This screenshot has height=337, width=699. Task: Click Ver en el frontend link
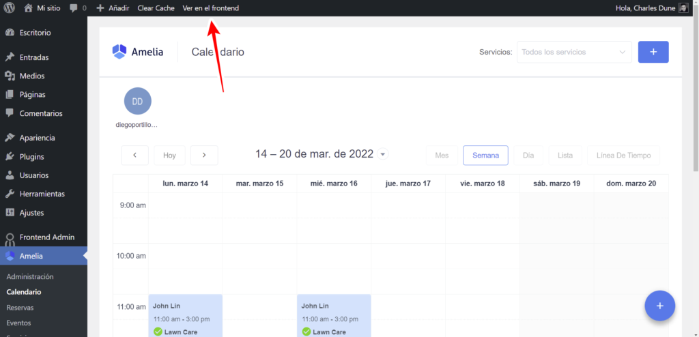210,8
